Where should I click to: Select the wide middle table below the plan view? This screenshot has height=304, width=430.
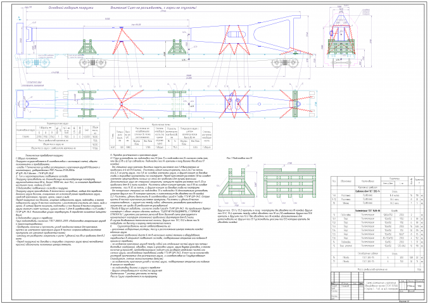pyautogui.click(x=161, y=136)
